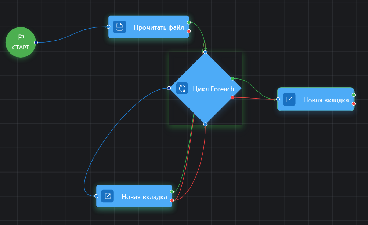Select the red output port on Цикл Foreach

click(232, 97)
